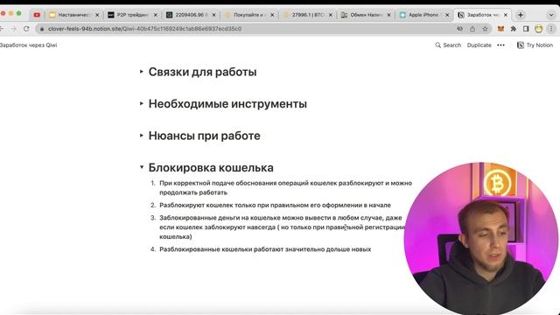Close the Apple iPhone tab
Image resolution: width=560 pixels, height=315 pixels.
[447, 15]
